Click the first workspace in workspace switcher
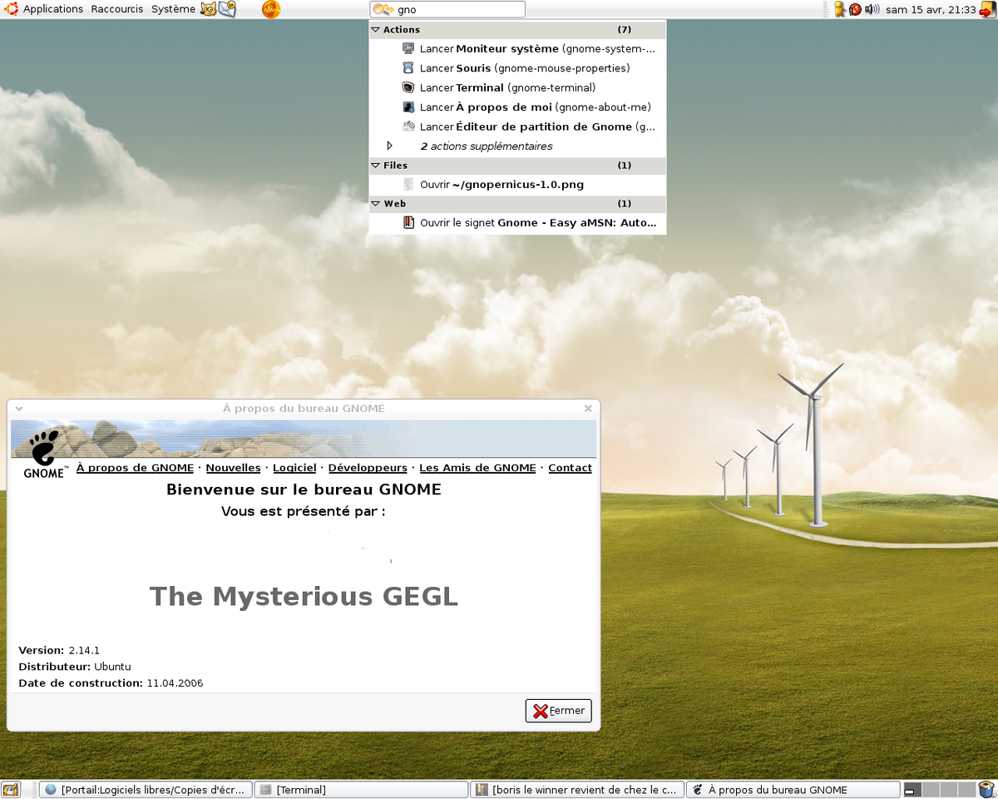The width and height of the screenshot is (998, 799). coord(912,790)
